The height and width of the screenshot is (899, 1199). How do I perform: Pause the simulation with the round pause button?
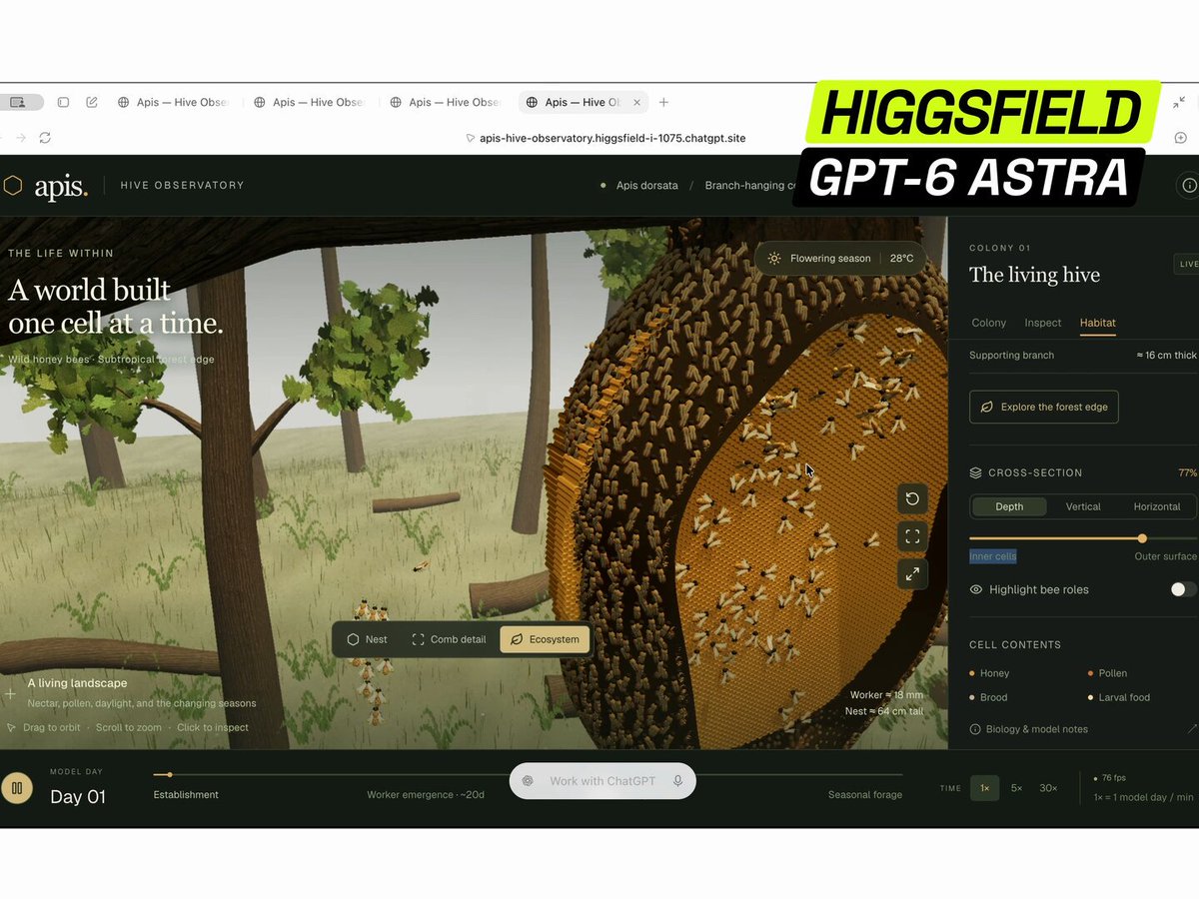click(16, 788)
